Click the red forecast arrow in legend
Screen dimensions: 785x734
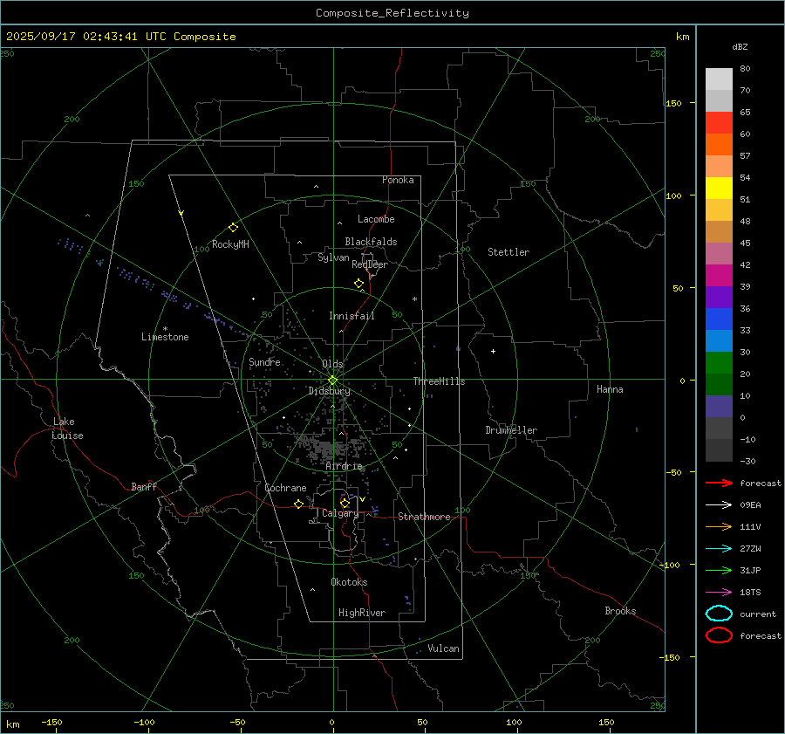click(x=719, y=483)
